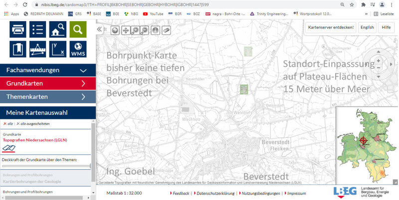
Task: Adjust the Deckkraft der Grundkarte slider
Action: click(90, 166)
